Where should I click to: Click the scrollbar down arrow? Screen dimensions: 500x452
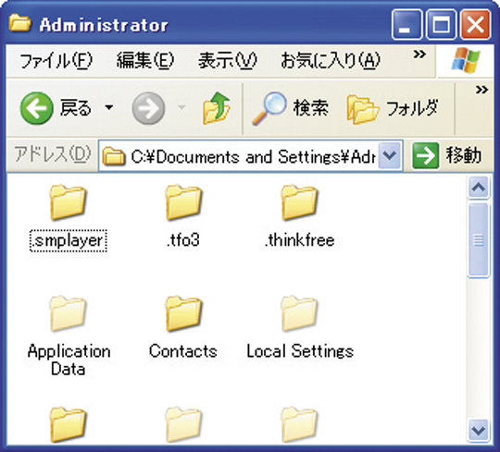479,431
